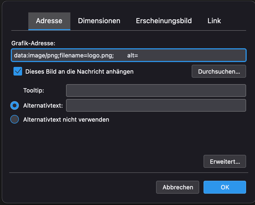The image size is (255, 205).
Task: Click the 'Alternativtext nicht verwenden' label text
Action: click(x=66, y=119)
